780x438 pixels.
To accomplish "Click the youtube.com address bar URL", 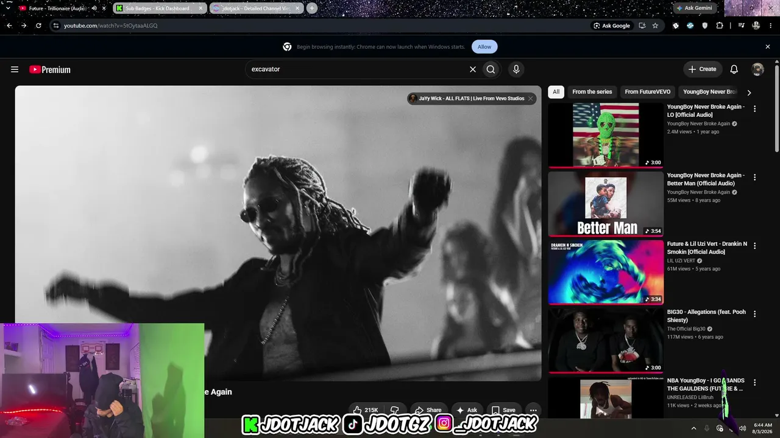I will click(x=111, y=26).
